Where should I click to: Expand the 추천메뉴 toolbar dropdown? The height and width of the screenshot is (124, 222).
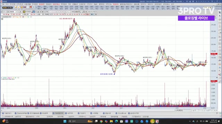[42, 8]
